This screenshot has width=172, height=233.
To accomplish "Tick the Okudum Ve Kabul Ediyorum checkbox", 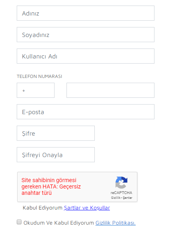I will pos(19,222).
